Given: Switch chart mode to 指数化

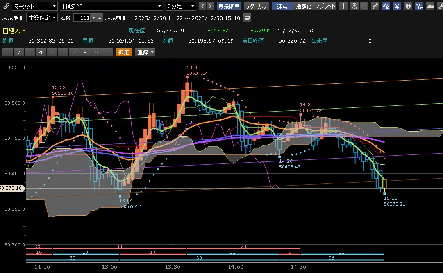Looking at the screenshot, I should tap(304, 6).
